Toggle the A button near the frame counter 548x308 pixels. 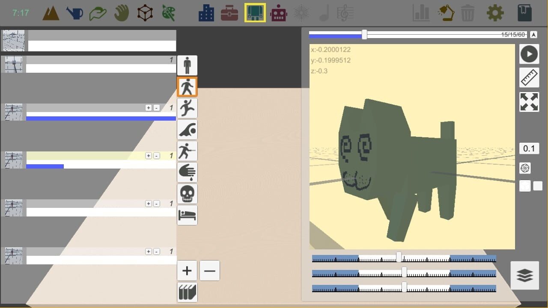pos(533,34)
